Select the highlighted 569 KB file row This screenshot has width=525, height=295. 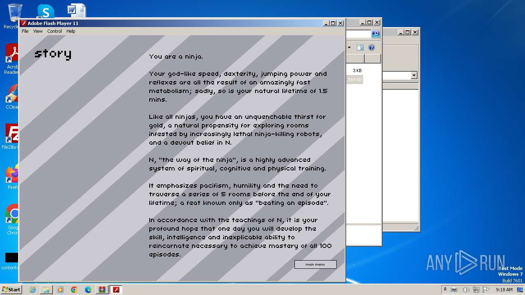(354, 79)
